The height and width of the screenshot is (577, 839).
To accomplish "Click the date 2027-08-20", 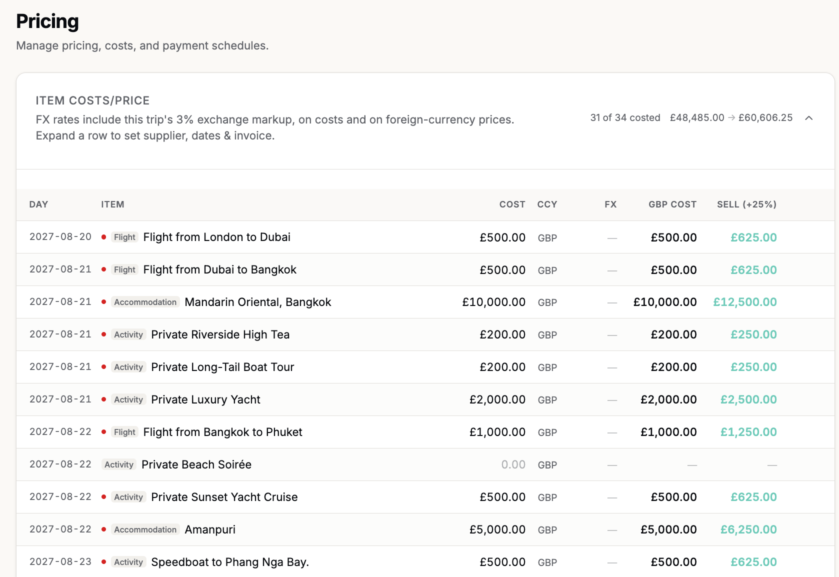I will click(x=60, y=236).
